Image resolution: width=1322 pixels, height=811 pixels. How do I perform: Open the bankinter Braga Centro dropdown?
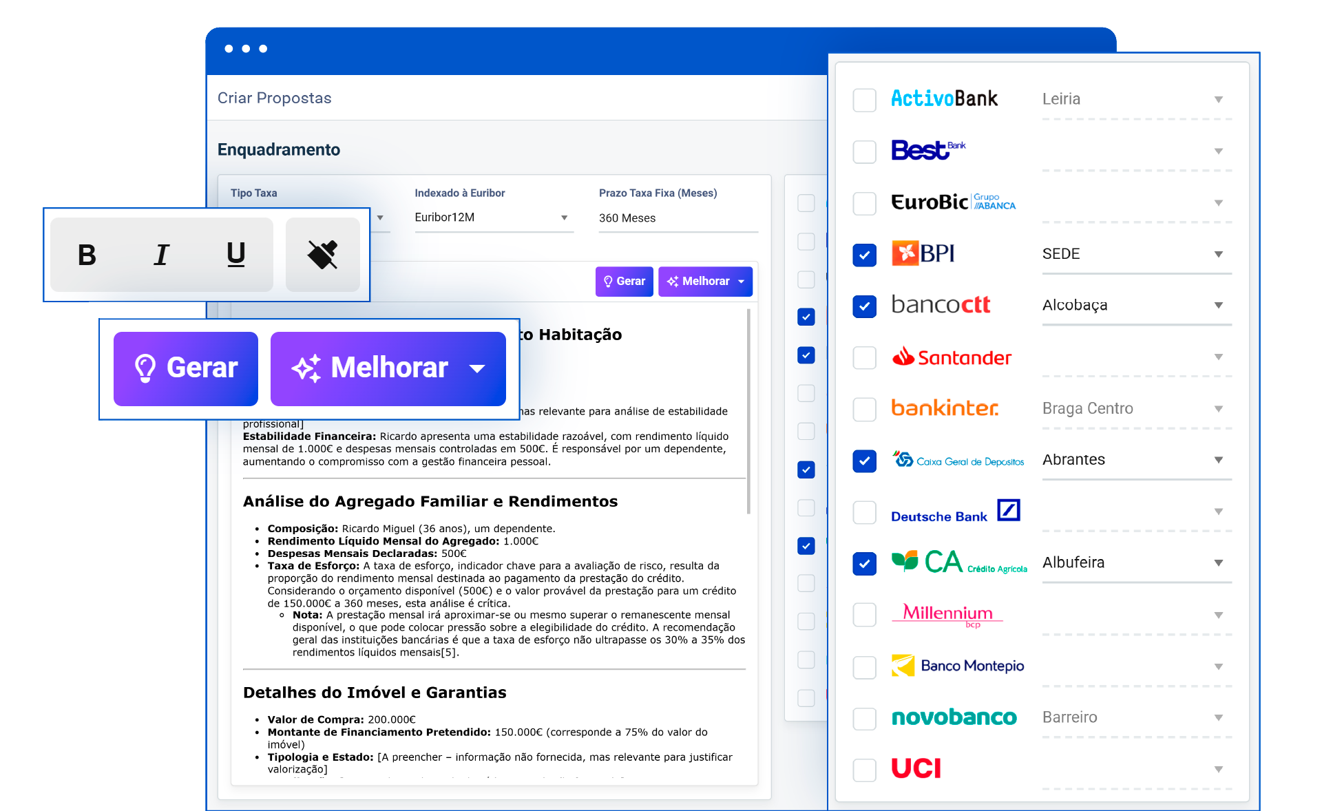[x=1137, y=409]
